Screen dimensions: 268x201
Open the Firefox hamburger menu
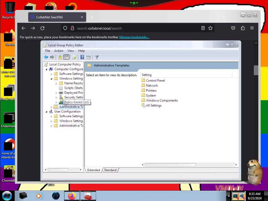[x=252, y=28]
